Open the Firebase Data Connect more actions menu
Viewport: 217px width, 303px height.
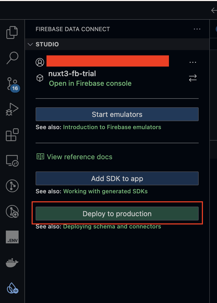[x=197, y=29]
